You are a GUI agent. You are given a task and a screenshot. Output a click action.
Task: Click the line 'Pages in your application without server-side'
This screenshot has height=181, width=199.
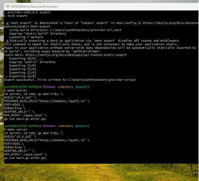pos(100,48)
